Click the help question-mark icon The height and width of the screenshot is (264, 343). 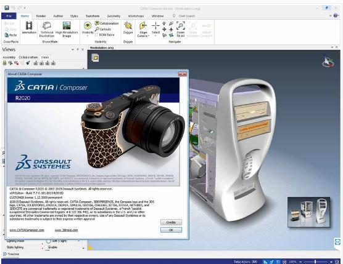[336, 15]
